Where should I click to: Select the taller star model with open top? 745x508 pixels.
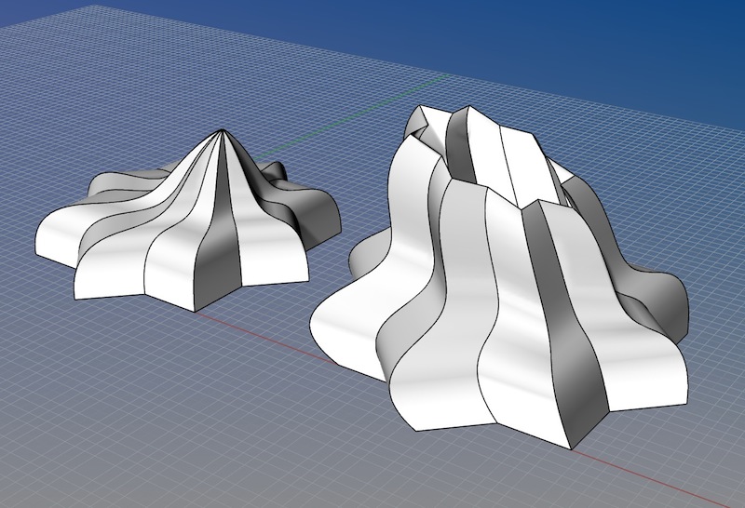tap(499, 278)
